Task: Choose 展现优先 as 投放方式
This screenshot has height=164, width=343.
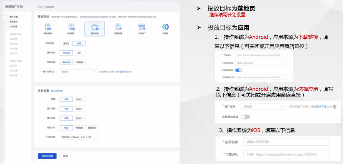Action: click(x=92, y=128)
